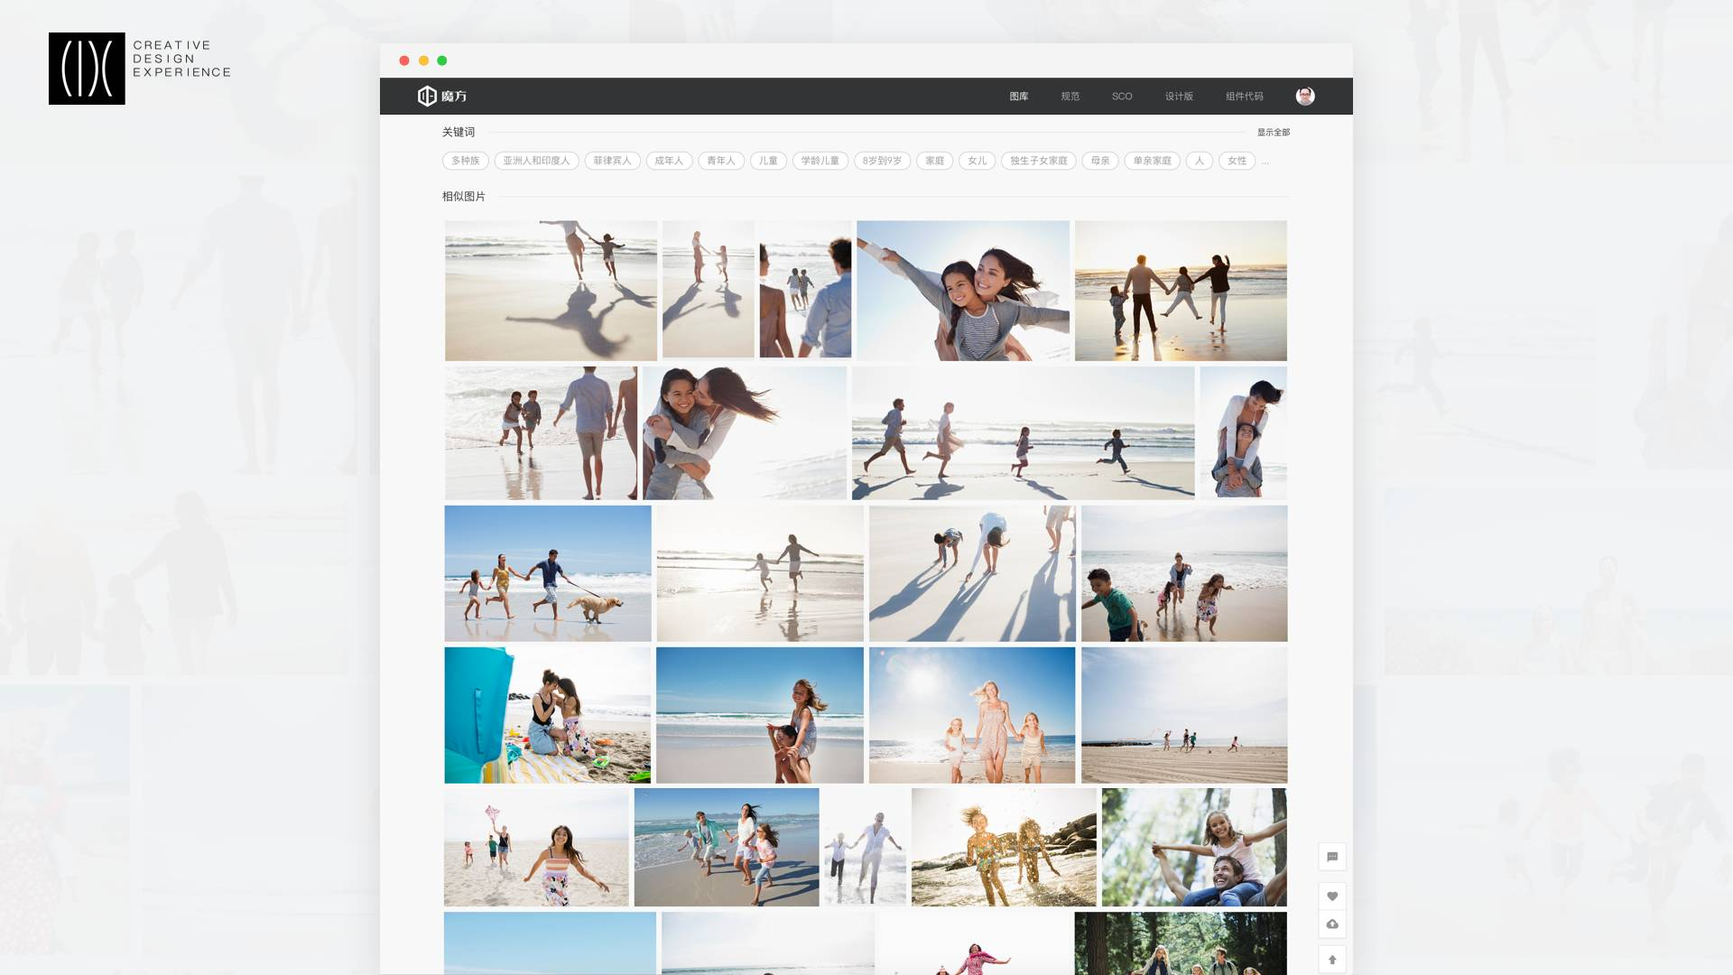The image size is (1733, 975).
Task: Expand keywords with 显示全部 link
Action: (1273, 133)
